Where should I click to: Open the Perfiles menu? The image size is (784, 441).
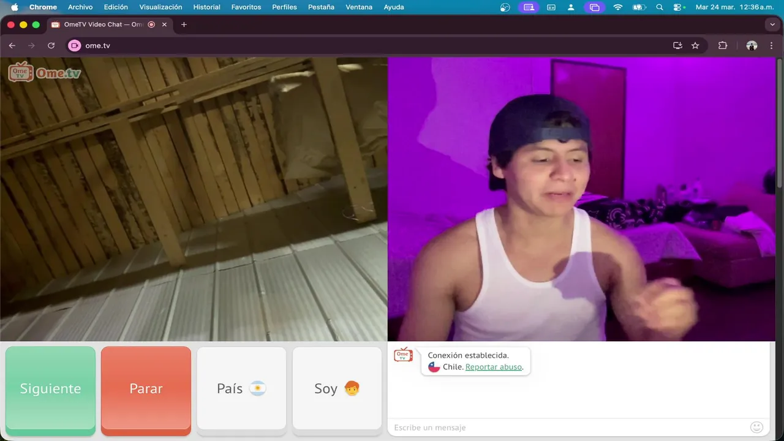click(x=284, y=7)
